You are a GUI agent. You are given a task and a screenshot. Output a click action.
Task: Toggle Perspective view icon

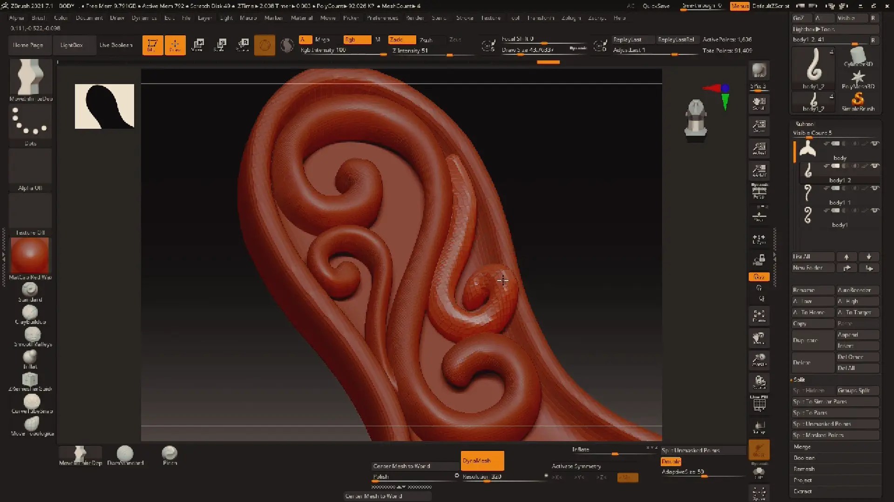click(759, 191)
